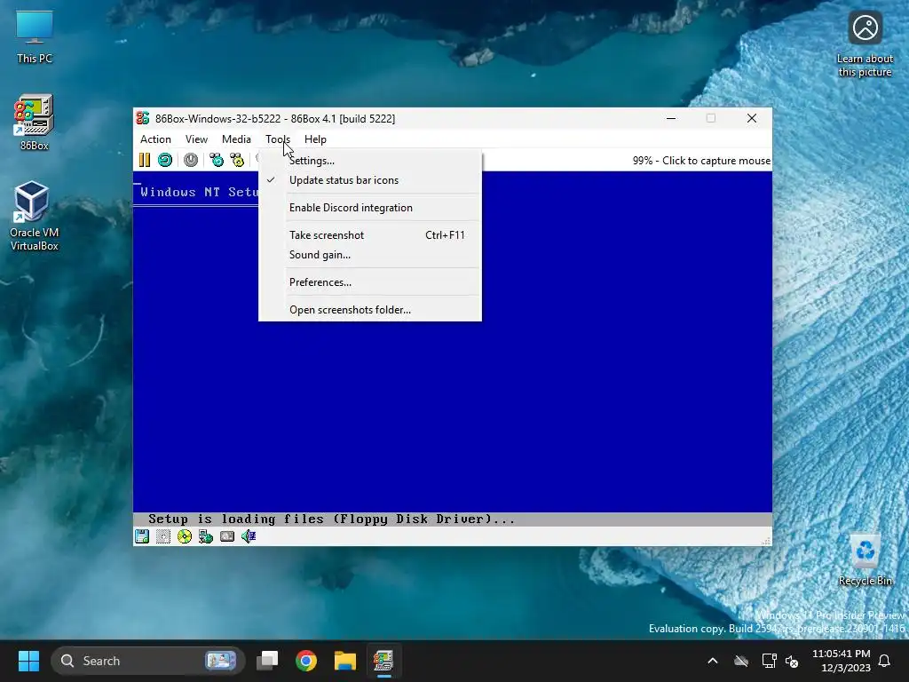
Task: Click the floppy disk status bar icon
Action: 142,536
